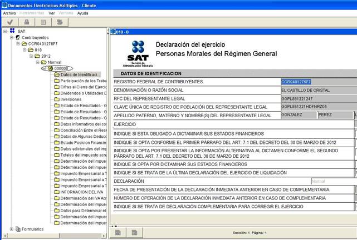Collapse the Normal tree node

click(37, 62)
